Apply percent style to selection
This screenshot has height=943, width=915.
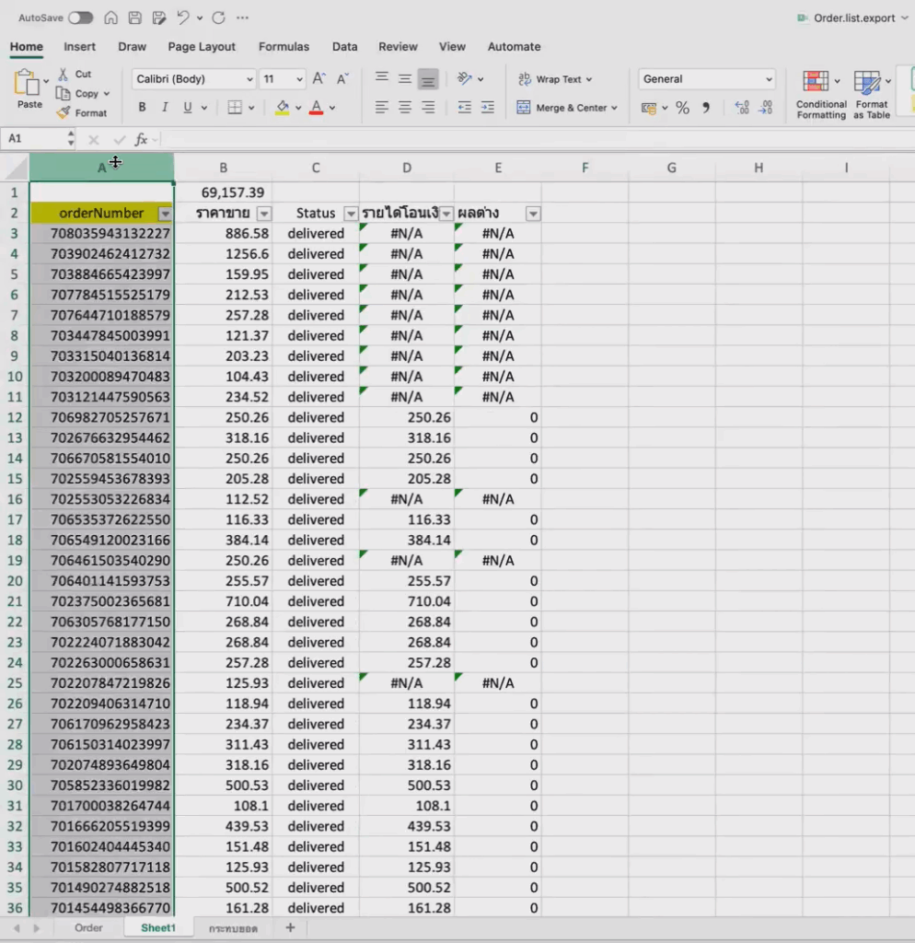coord(682,108)
